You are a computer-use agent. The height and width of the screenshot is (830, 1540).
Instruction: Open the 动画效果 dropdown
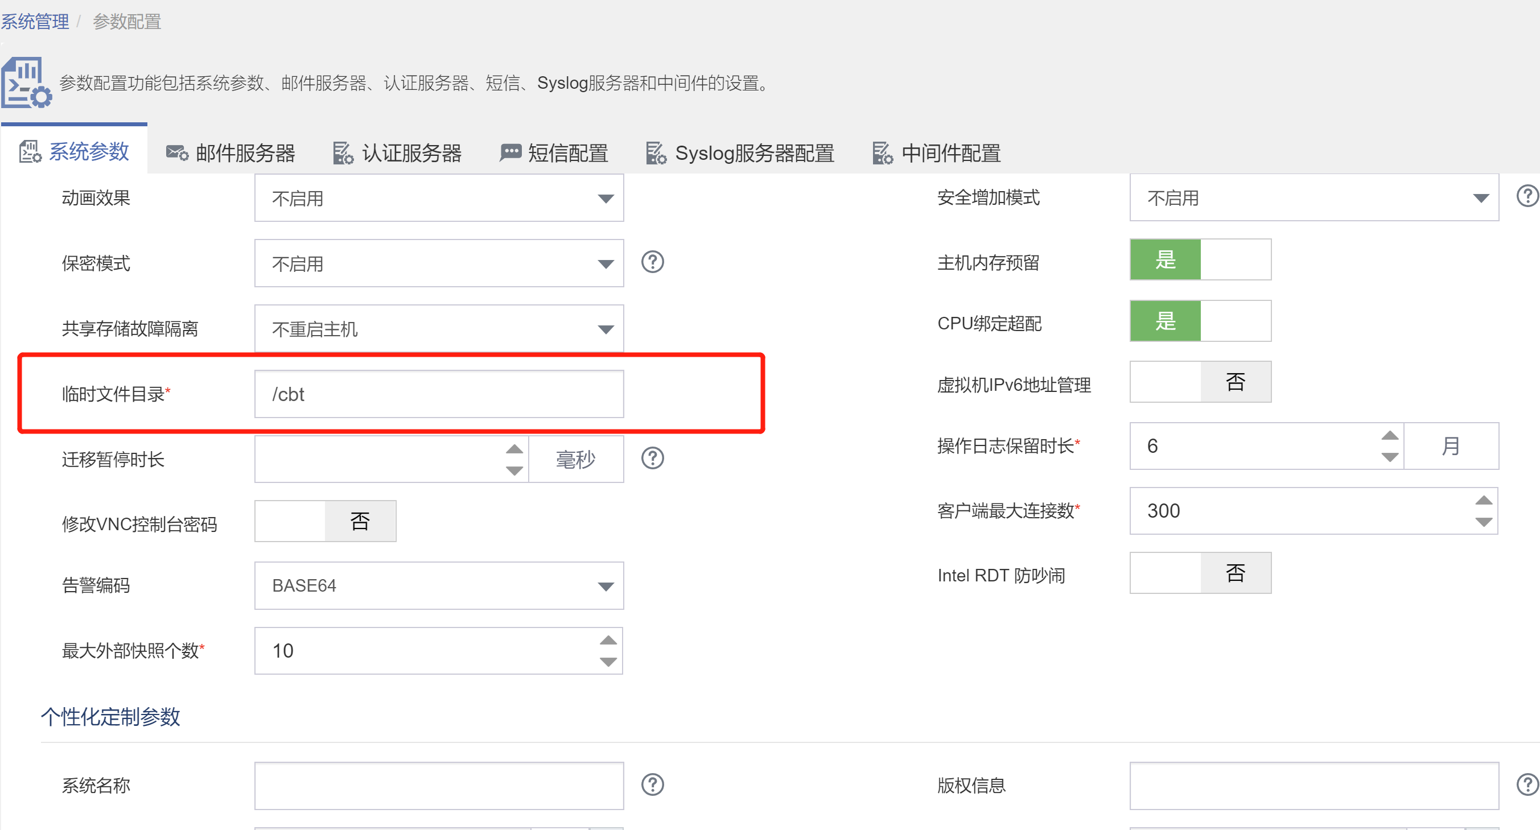(x=439, y=199)
